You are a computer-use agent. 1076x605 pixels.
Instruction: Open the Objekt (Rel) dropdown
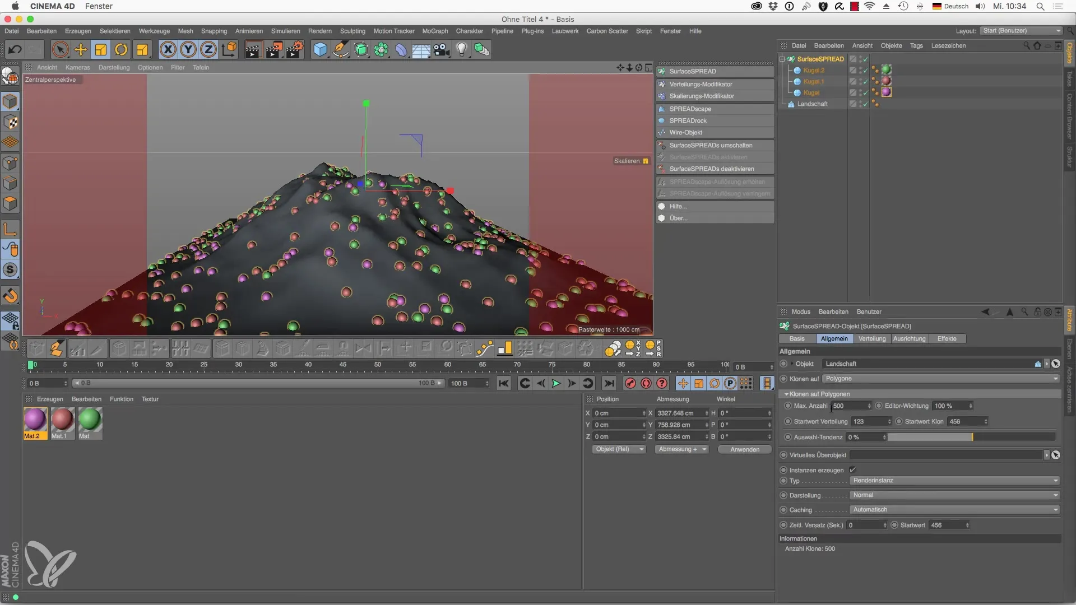[619, 449]
